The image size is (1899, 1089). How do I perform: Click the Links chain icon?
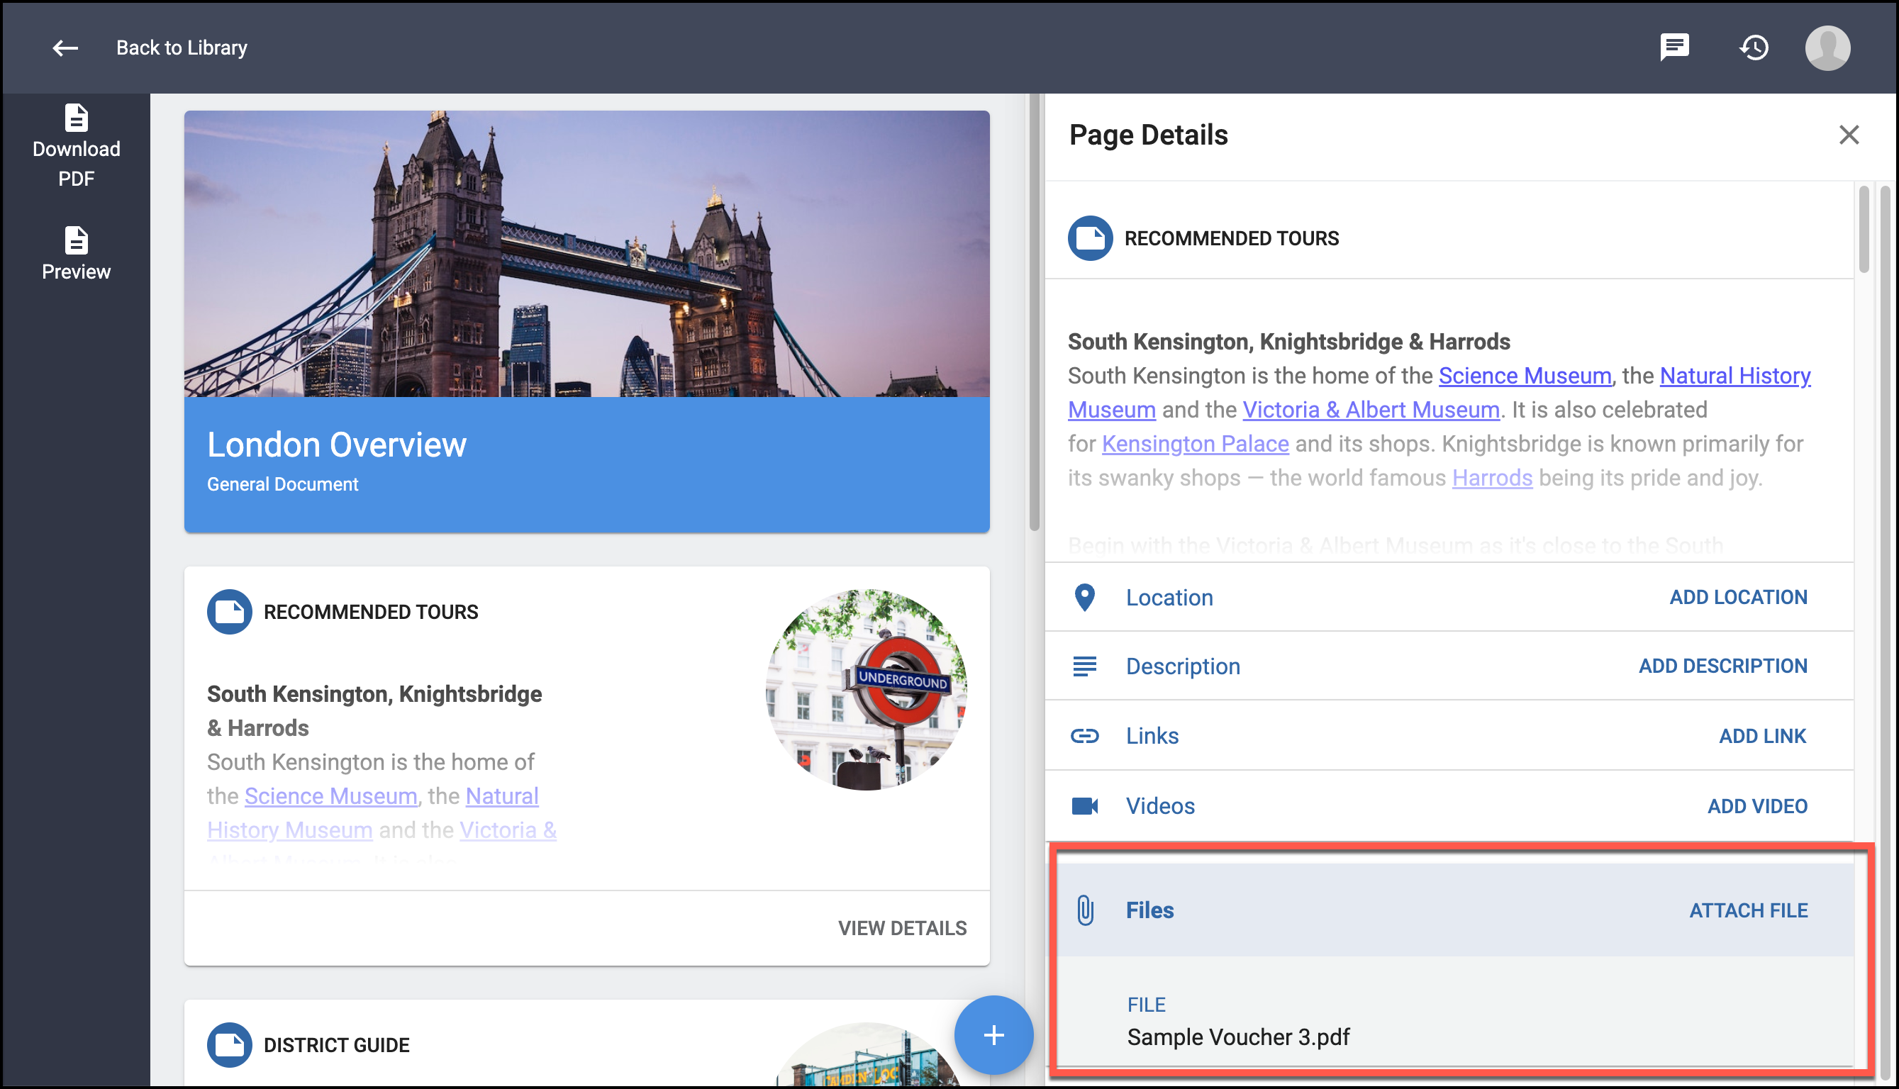1084,736
